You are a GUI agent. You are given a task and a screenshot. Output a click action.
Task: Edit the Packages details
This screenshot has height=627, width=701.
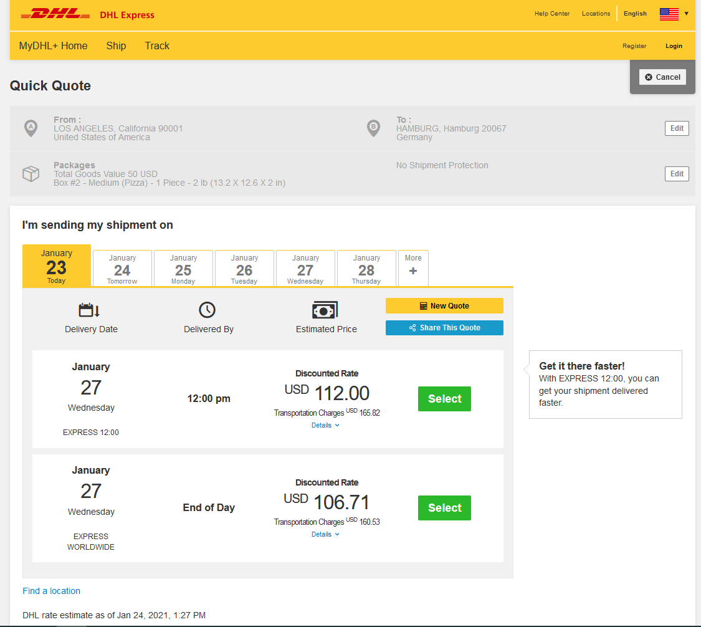677,173
